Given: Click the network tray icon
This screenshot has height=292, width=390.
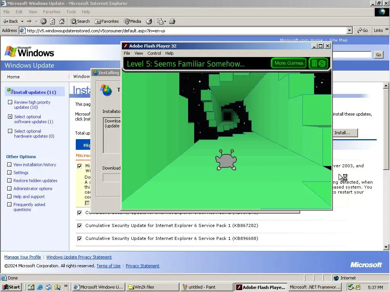Looking at the screenshot, I should point(351,287).
